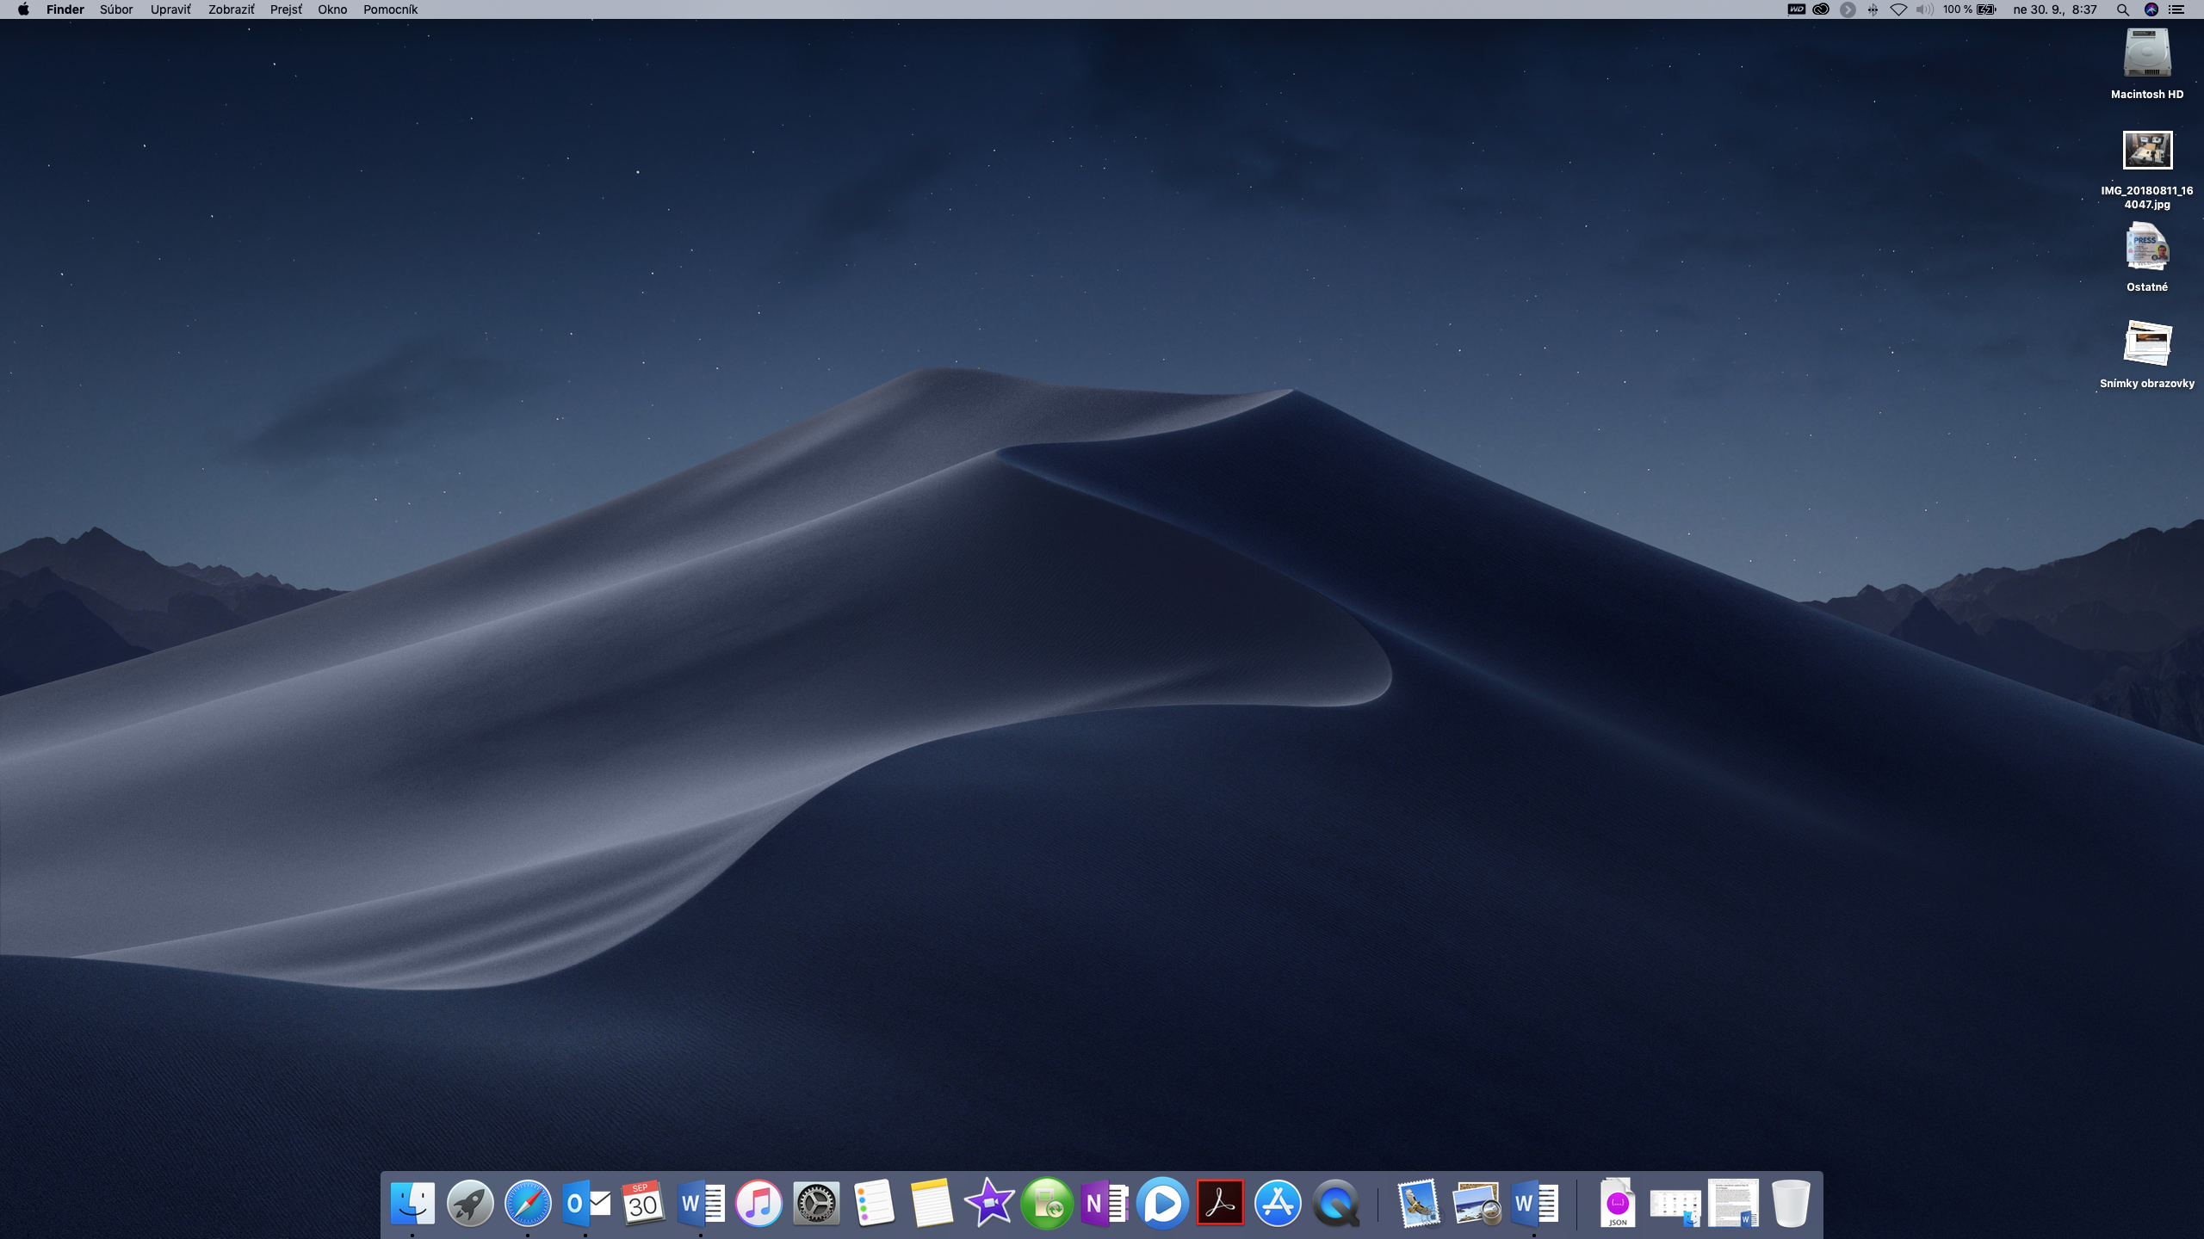Open iTunes in the Dock
Screen dimensions: 2204x1239
tap(758, 1203)
